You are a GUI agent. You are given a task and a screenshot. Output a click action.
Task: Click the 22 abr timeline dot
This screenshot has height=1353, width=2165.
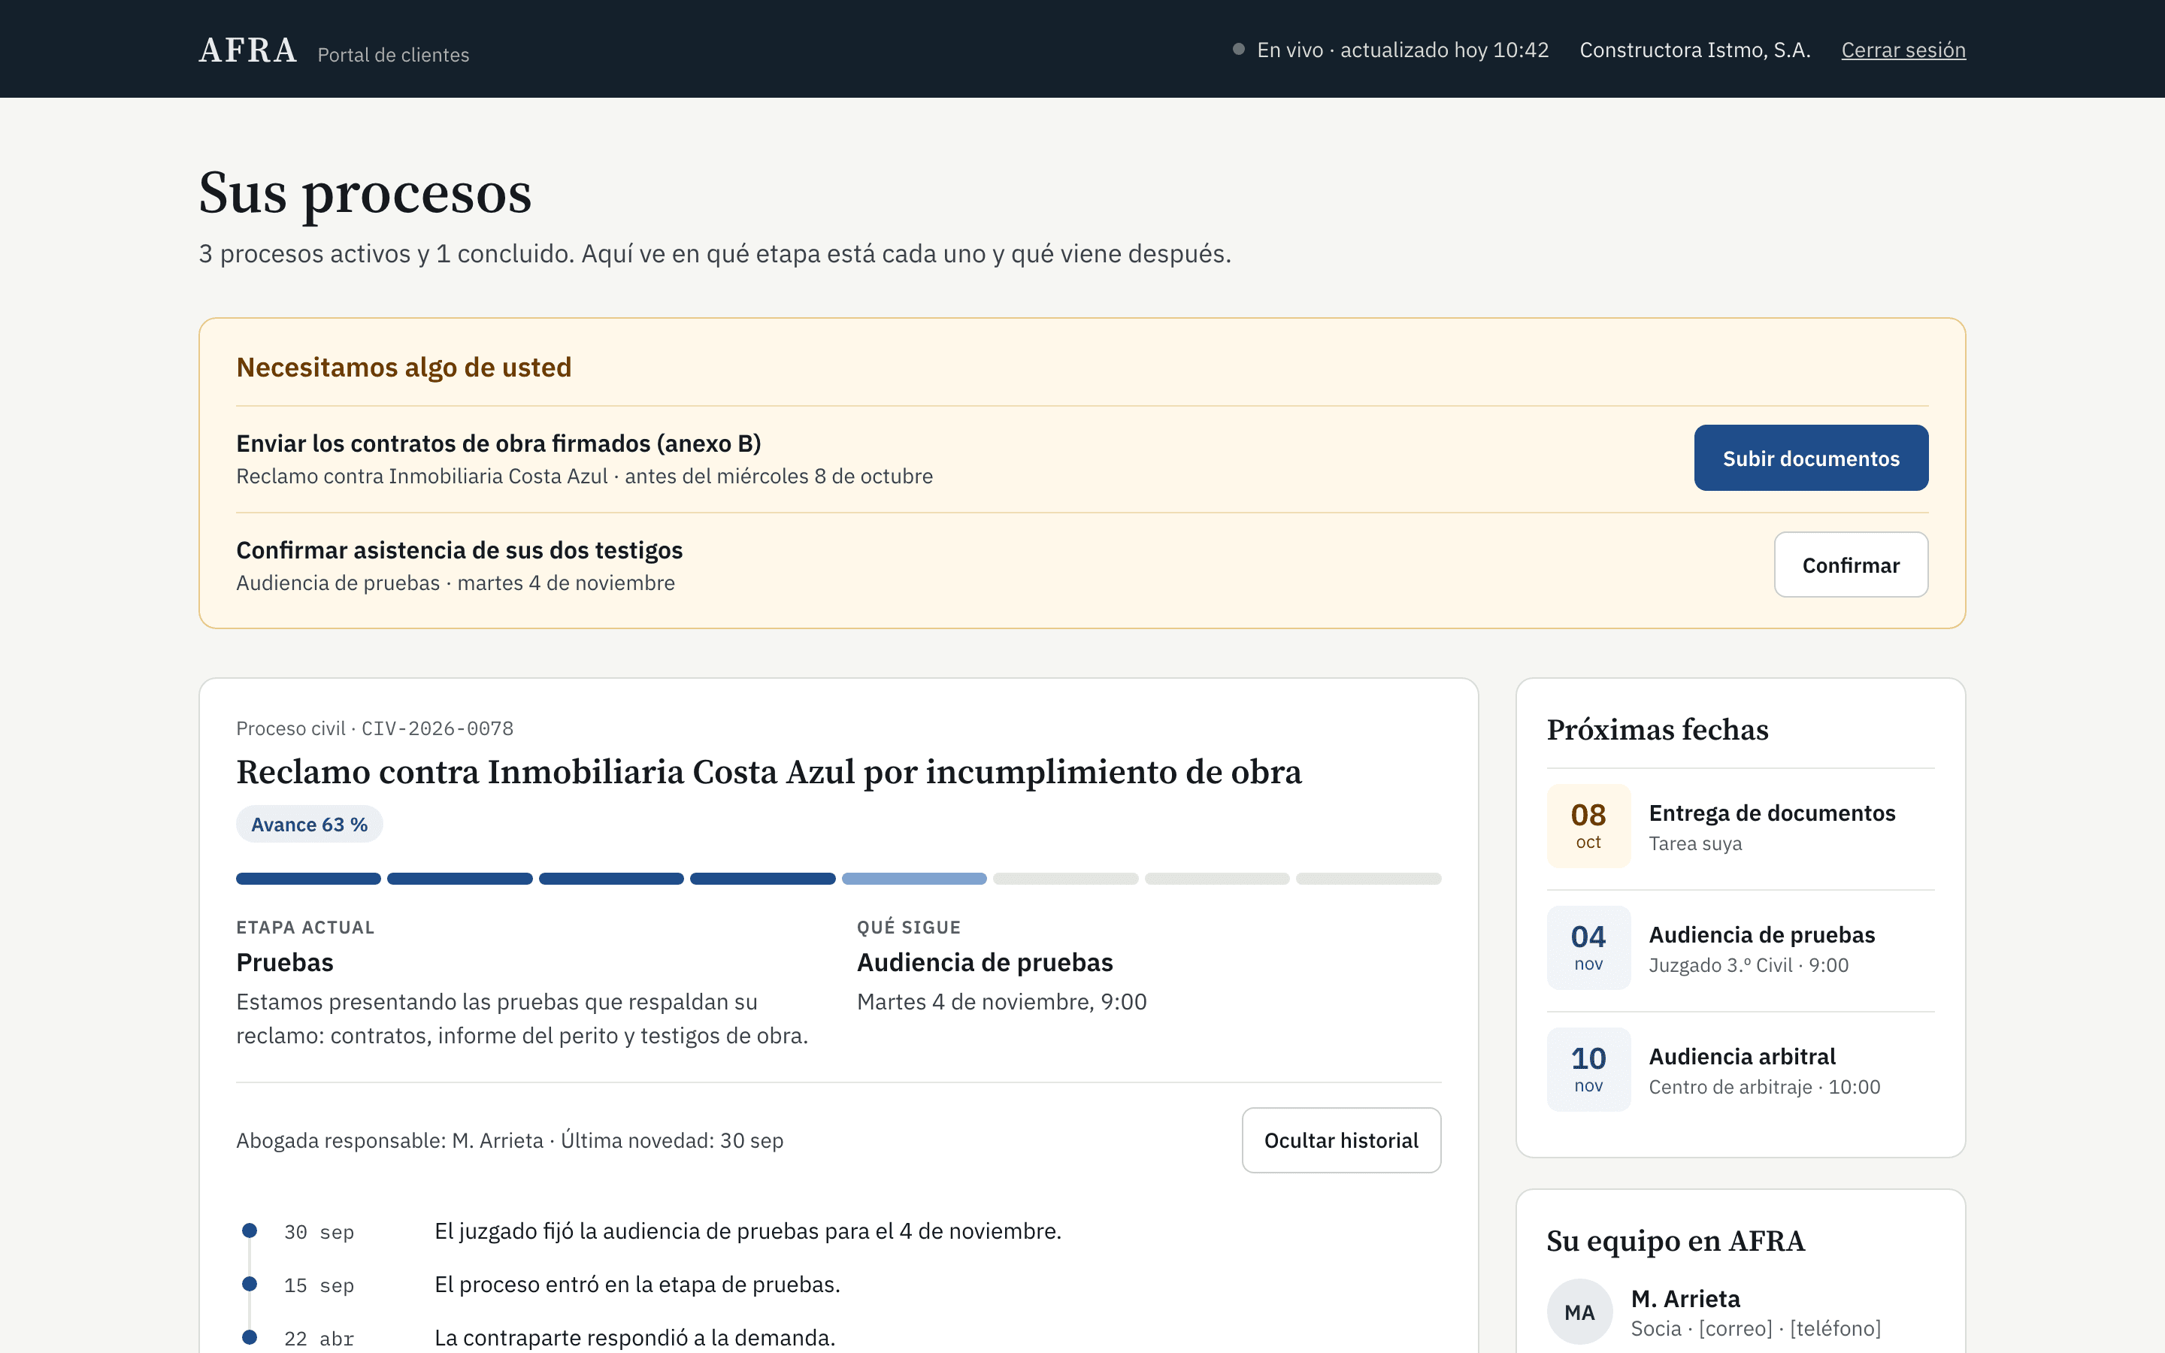pyautogui.click(x=250, y=1338)
